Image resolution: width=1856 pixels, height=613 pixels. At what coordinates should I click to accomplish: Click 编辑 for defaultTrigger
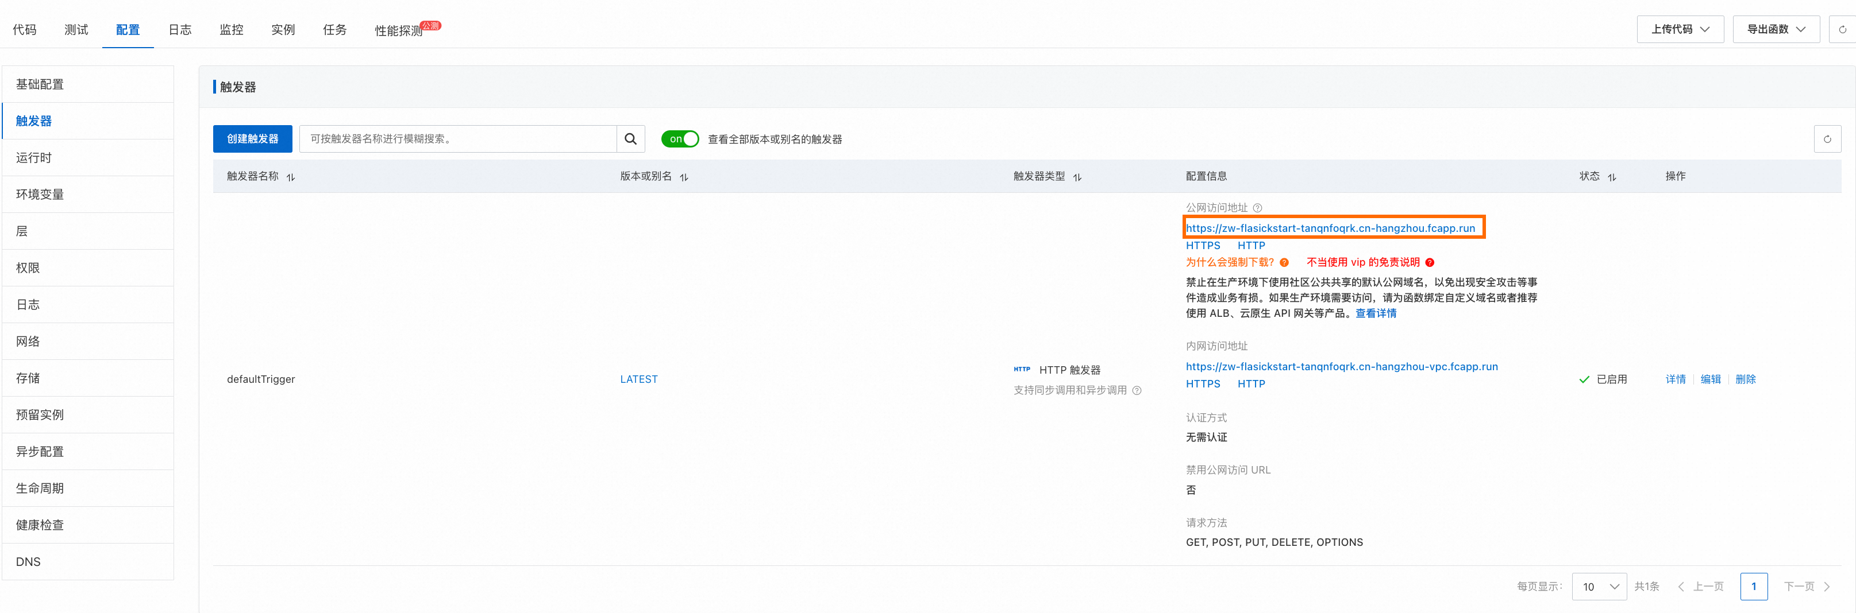1711,379
